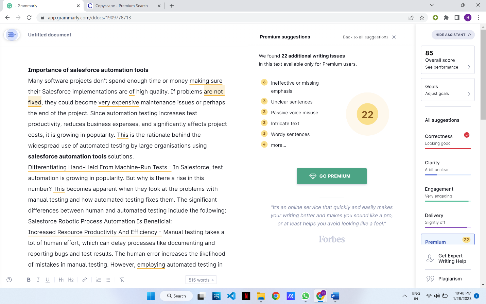The image size is (486, 304).
Task: Close the Grammarly browser tab
Action: click(x=78, y=6)
